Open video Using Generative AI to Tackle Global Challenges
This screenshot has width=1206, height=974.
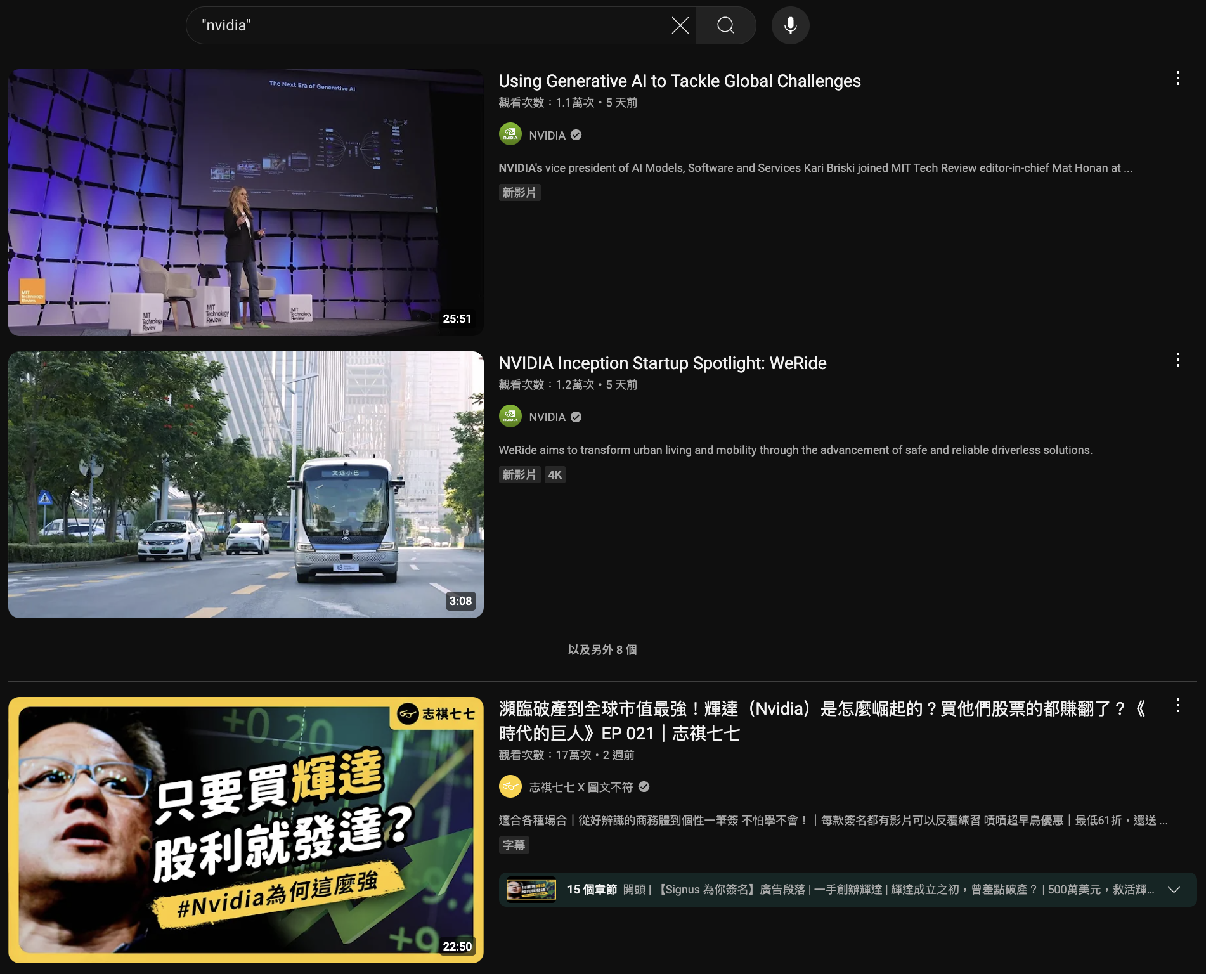coord(680,81)
